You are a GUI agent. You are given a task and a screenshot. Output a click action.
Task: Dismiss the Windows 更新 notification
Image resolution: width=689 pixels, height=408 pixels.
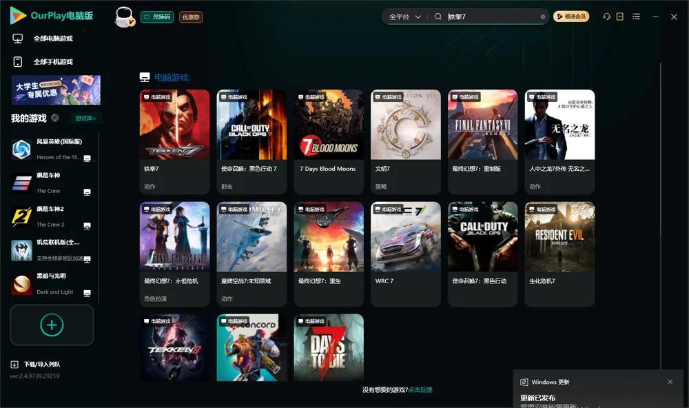click(x=670, y=382)
